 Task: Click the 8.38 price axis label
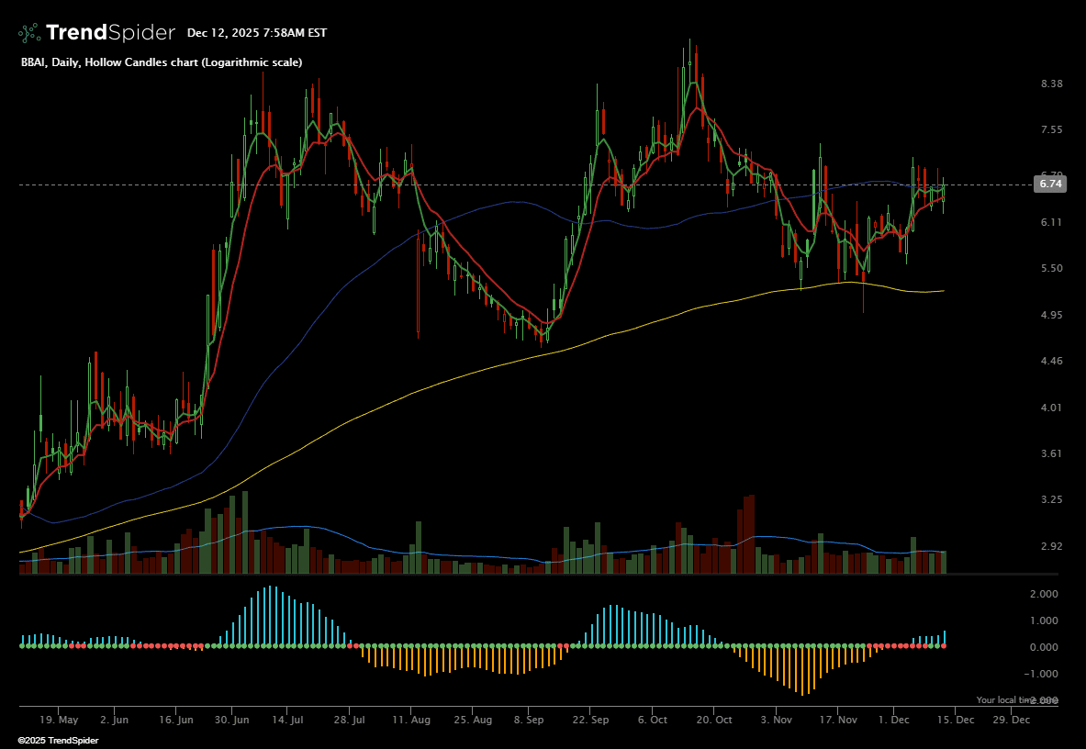1050,84
